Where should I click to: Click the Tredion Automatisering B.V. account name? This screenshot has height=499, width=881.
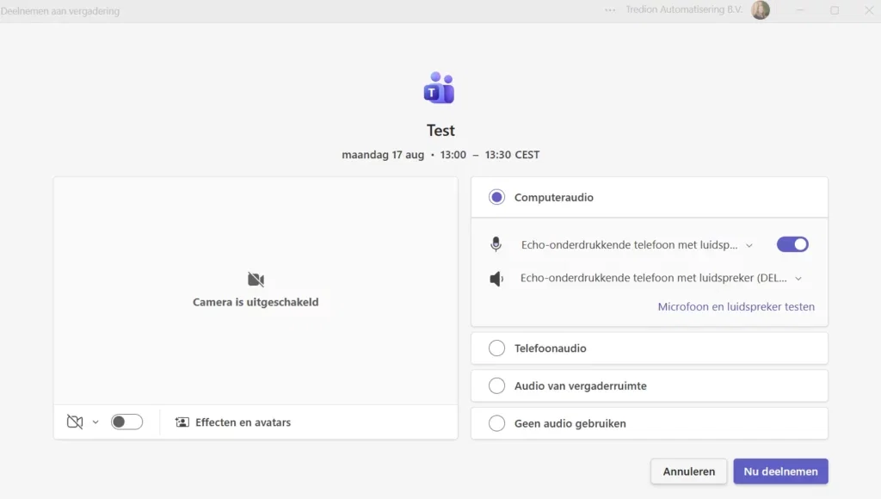point(684,9)
